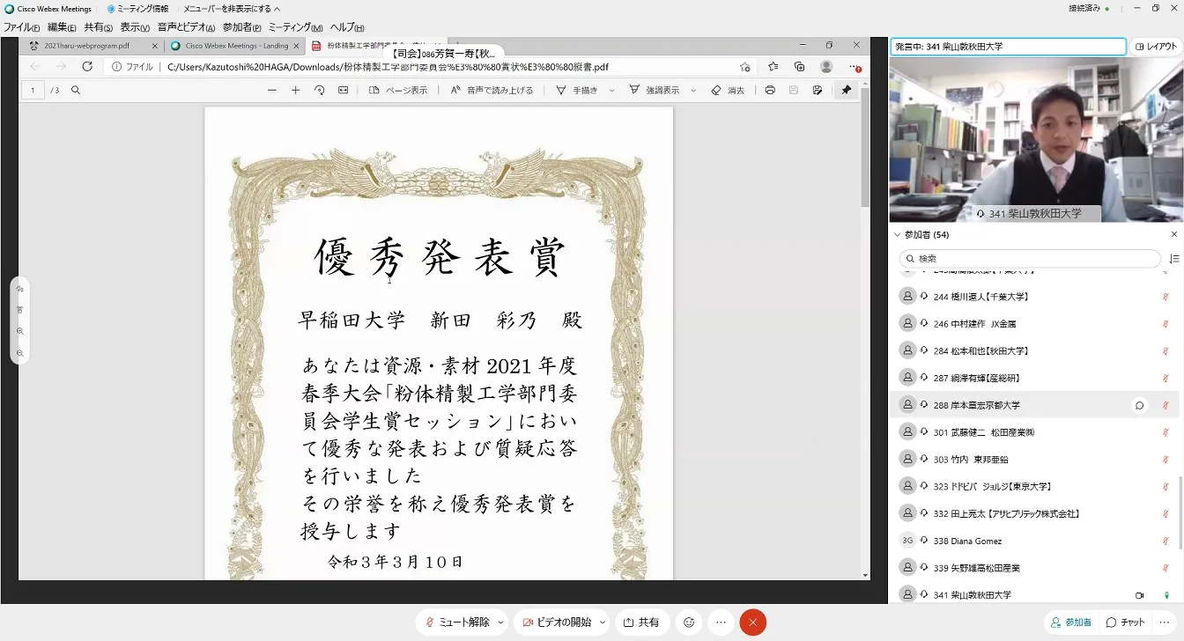Select the eraser (消去) tool

click(728, 90)
